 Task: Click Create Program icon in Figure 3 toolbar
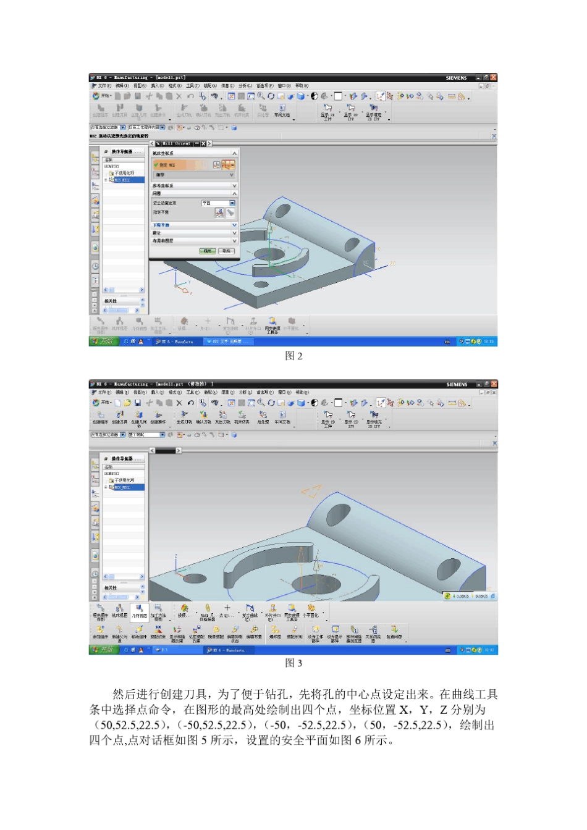click(100, 417)
